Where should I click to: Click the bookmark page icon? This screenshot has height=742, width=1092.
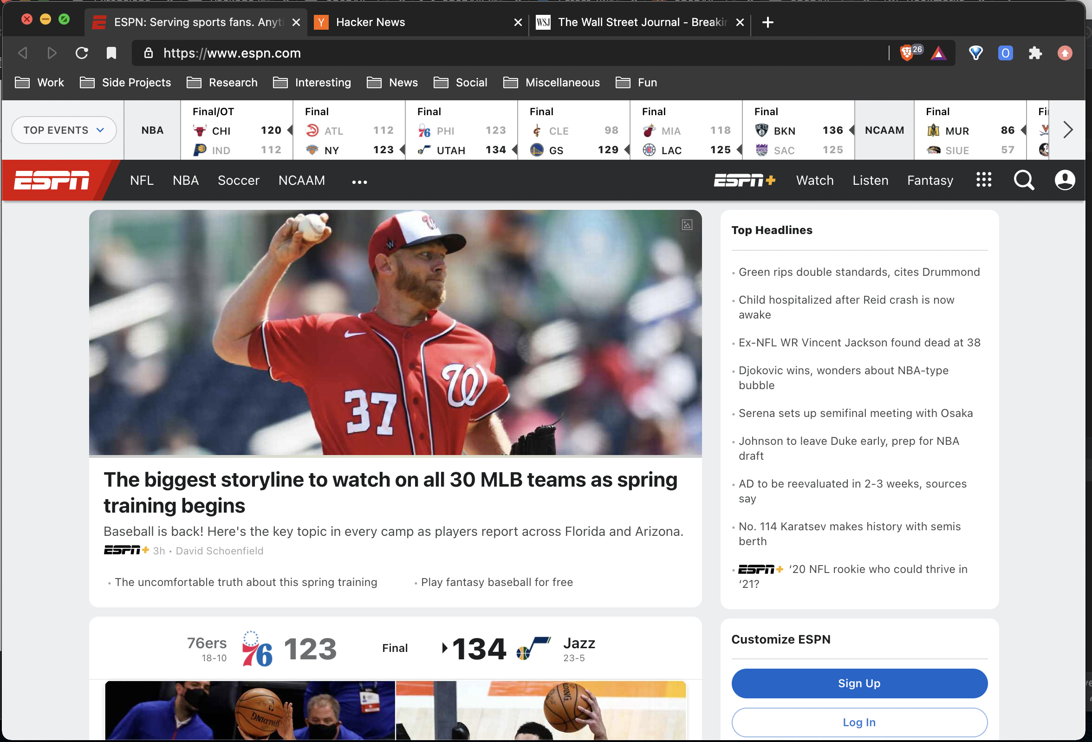click(x=111, y=53)
